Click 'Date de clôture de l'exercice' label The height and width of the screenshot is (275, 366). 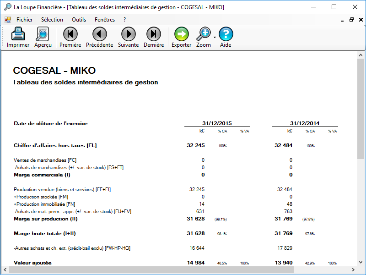pos(51,123)
